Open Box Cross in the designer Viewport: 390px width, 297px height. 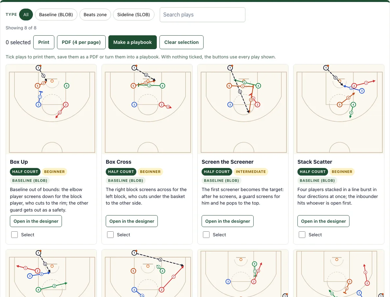coord(132,221)
